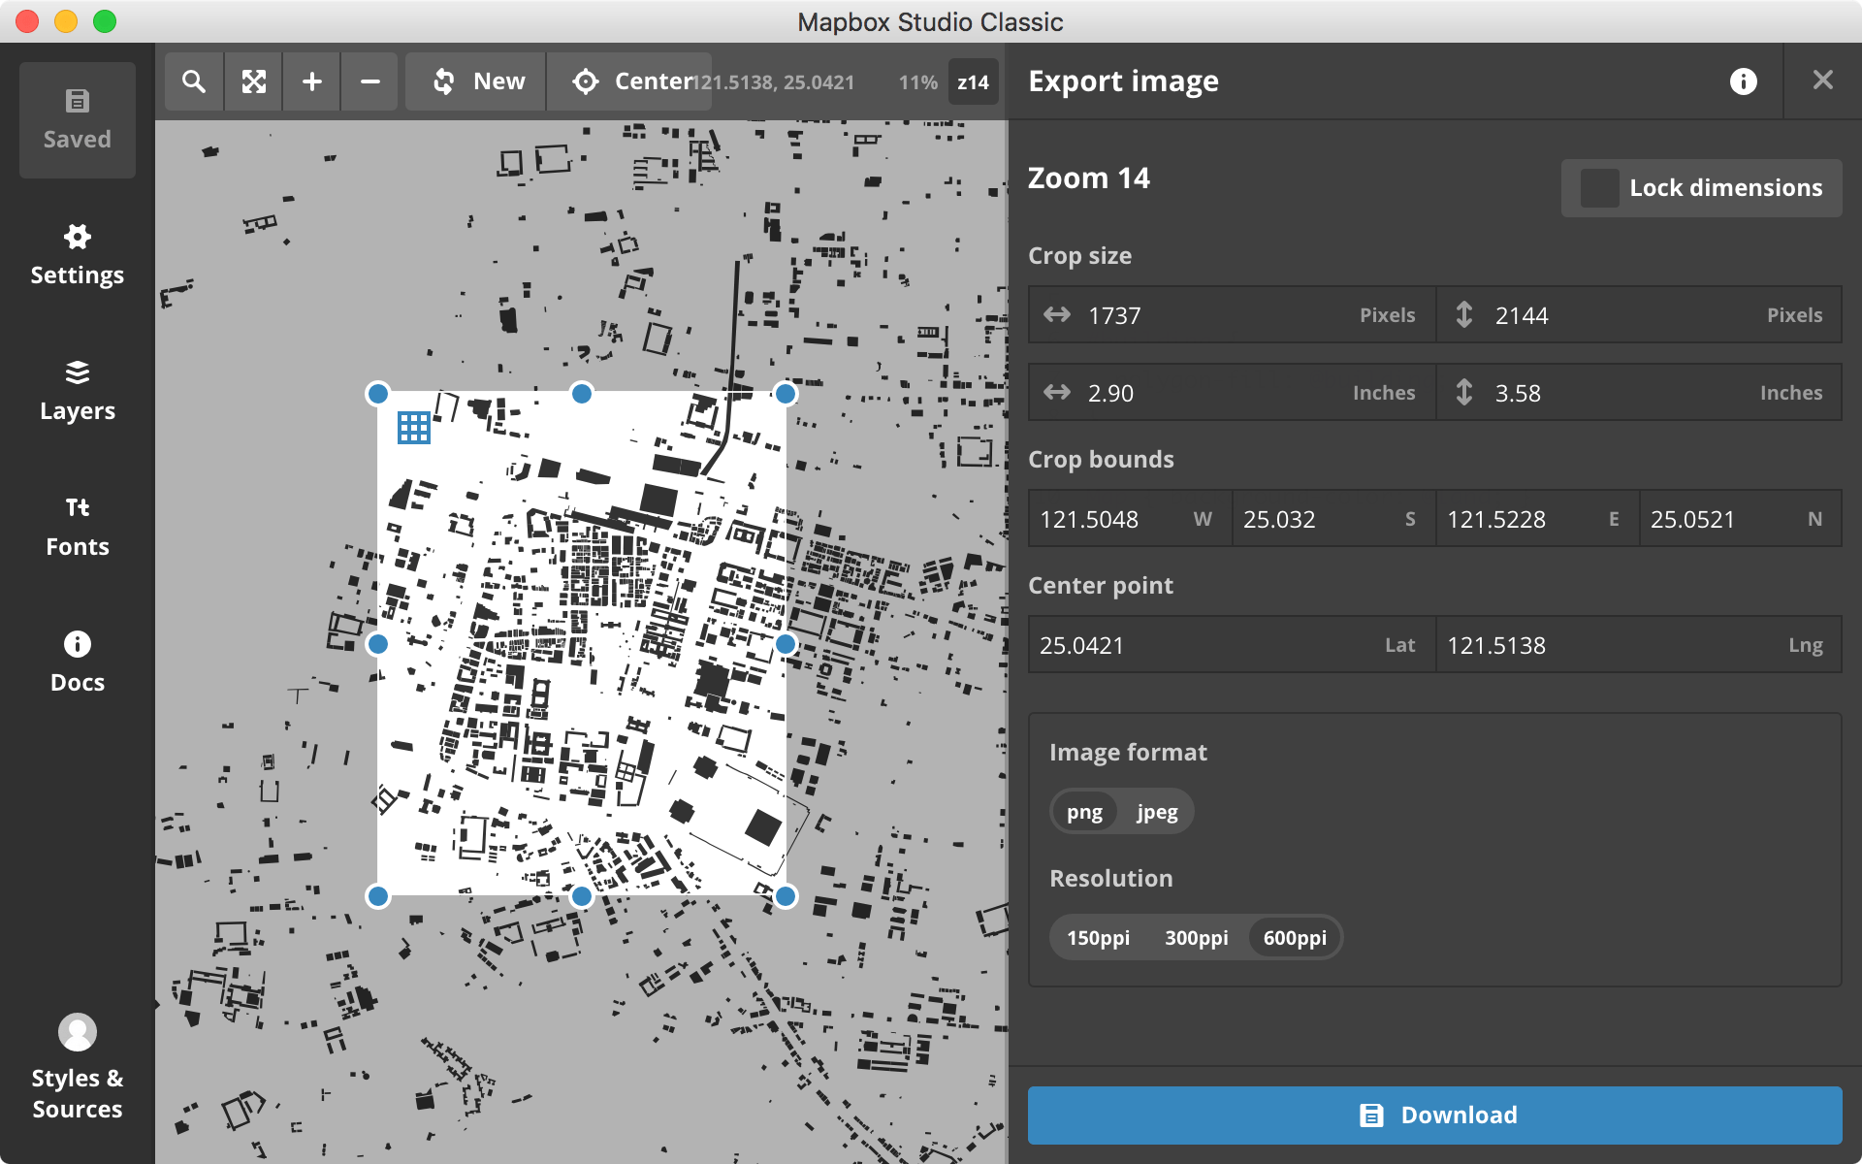This screenshot has width=1862, height=1164.
Task: Select 600ppi resolution radio button
Action: pos(1293,937)
